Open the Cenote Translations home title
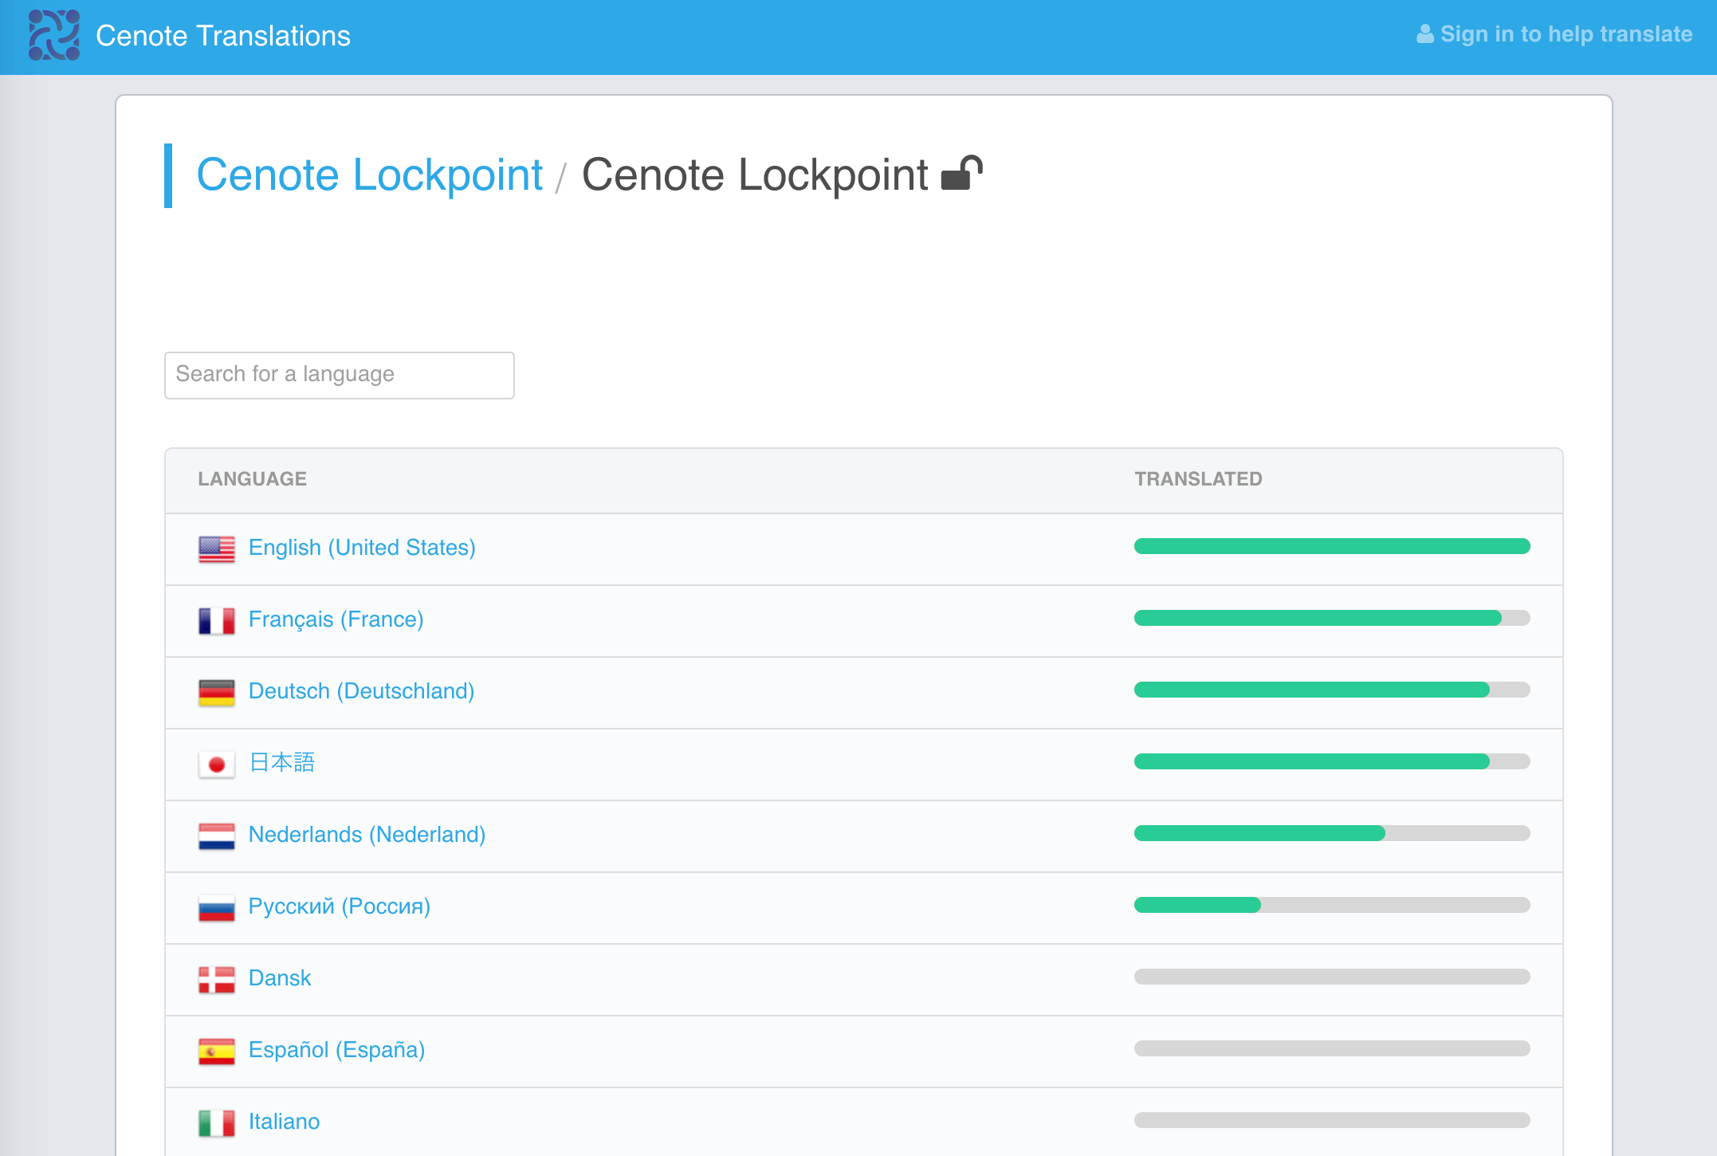This screenshot has width=1717, height=1156. click(x=223, y=36)
